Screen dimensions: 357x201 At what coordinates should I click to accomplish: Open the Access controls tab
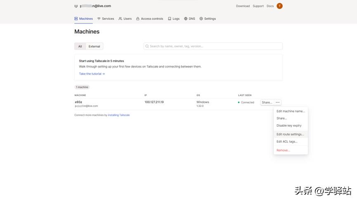[x=149, y=19]
